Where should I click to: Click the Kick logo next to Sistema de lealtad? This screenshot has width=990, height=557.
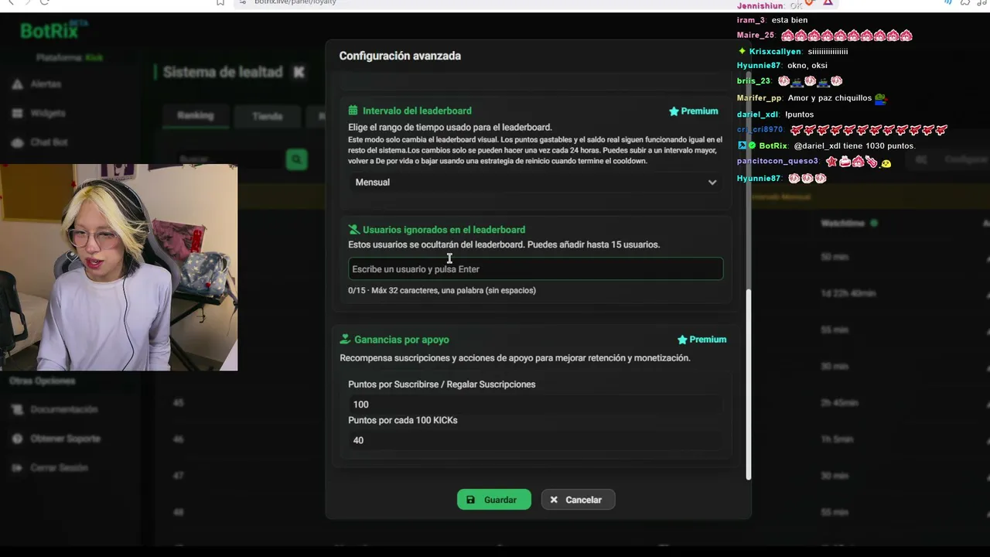(x=299, y=72)
